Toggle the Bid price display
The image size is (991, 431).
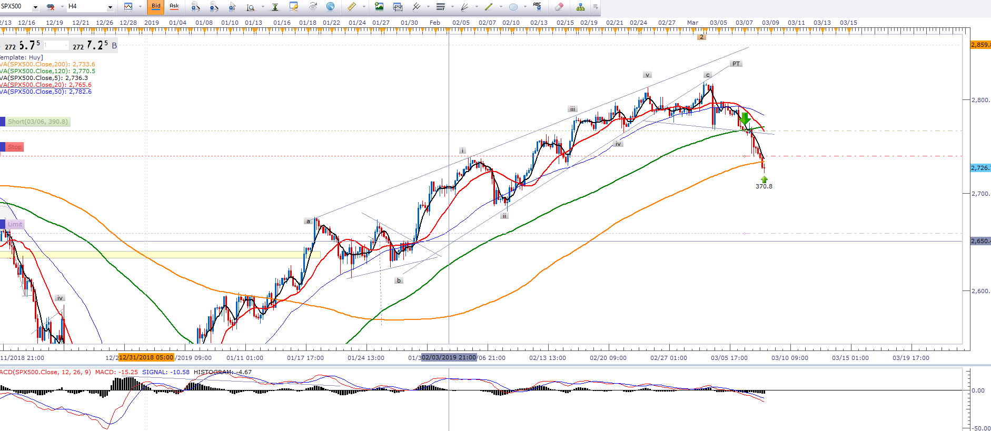tap(156, 7)
